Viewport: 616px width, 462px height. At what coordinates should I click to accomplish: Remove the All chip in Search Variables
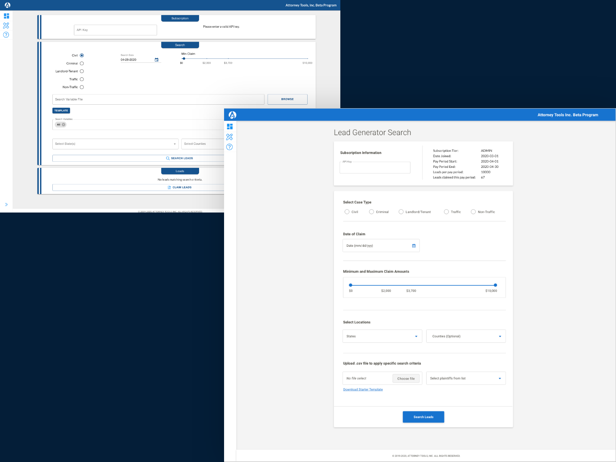click(64, 125)
